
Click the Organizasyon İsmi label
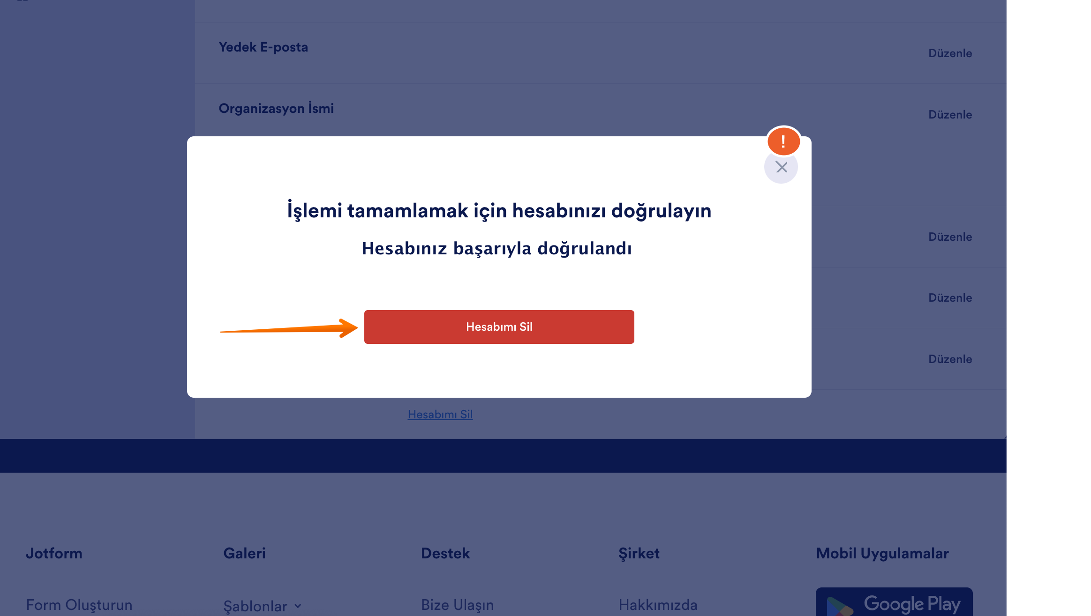(x=276, y=108)
